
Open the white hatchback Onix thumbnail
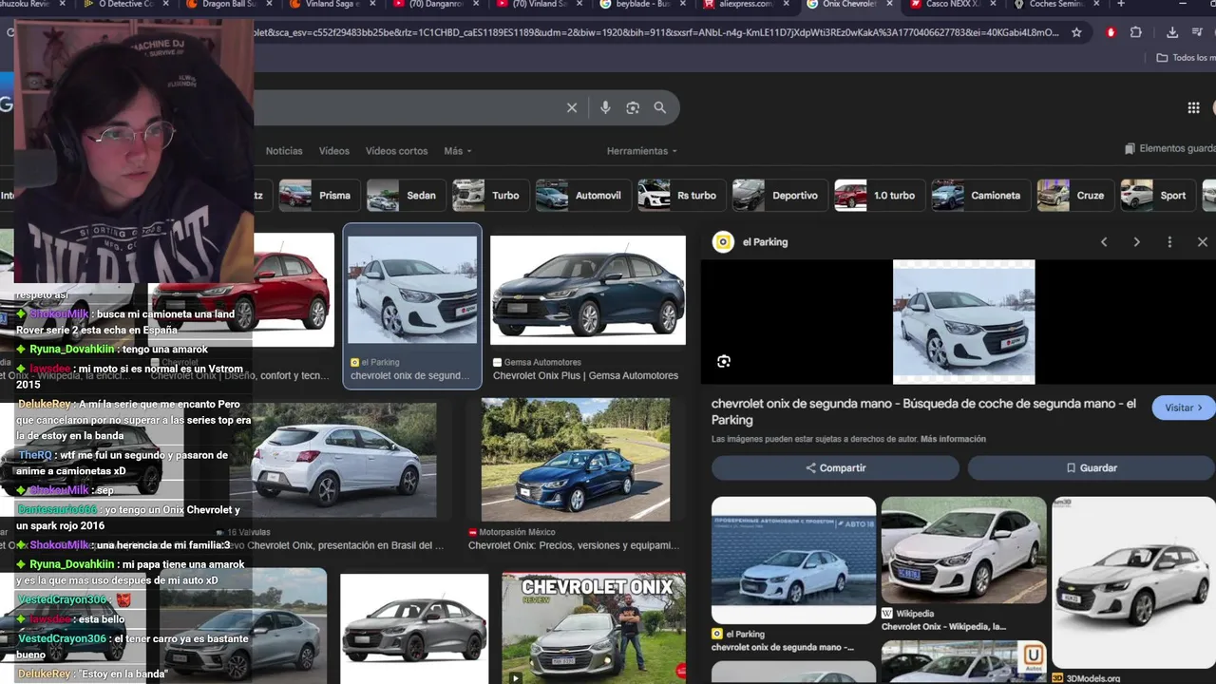pyautogui.click(x=344, y=460)
